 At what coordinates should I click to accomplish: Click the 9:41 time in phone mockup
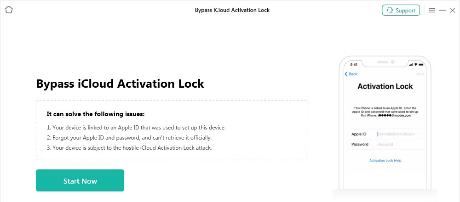point(354,64)
